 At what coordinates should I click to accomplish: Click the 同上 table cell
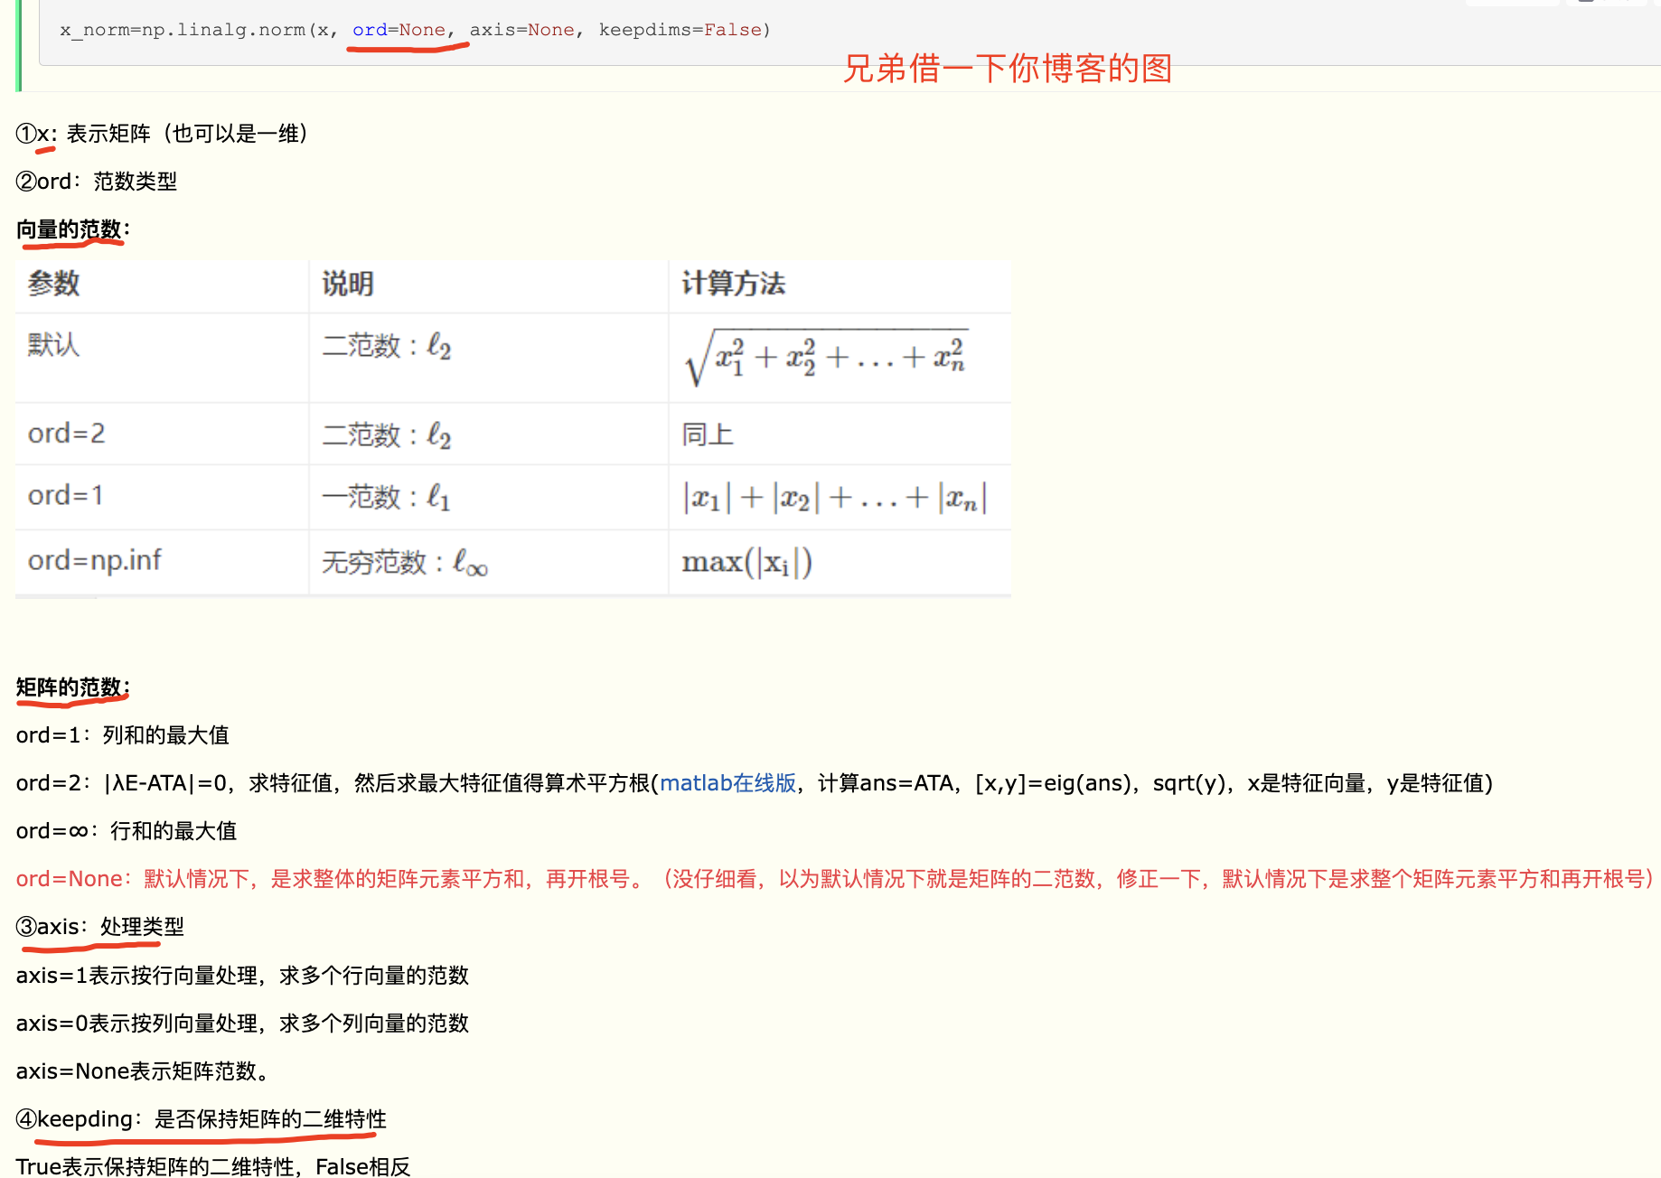708,435
